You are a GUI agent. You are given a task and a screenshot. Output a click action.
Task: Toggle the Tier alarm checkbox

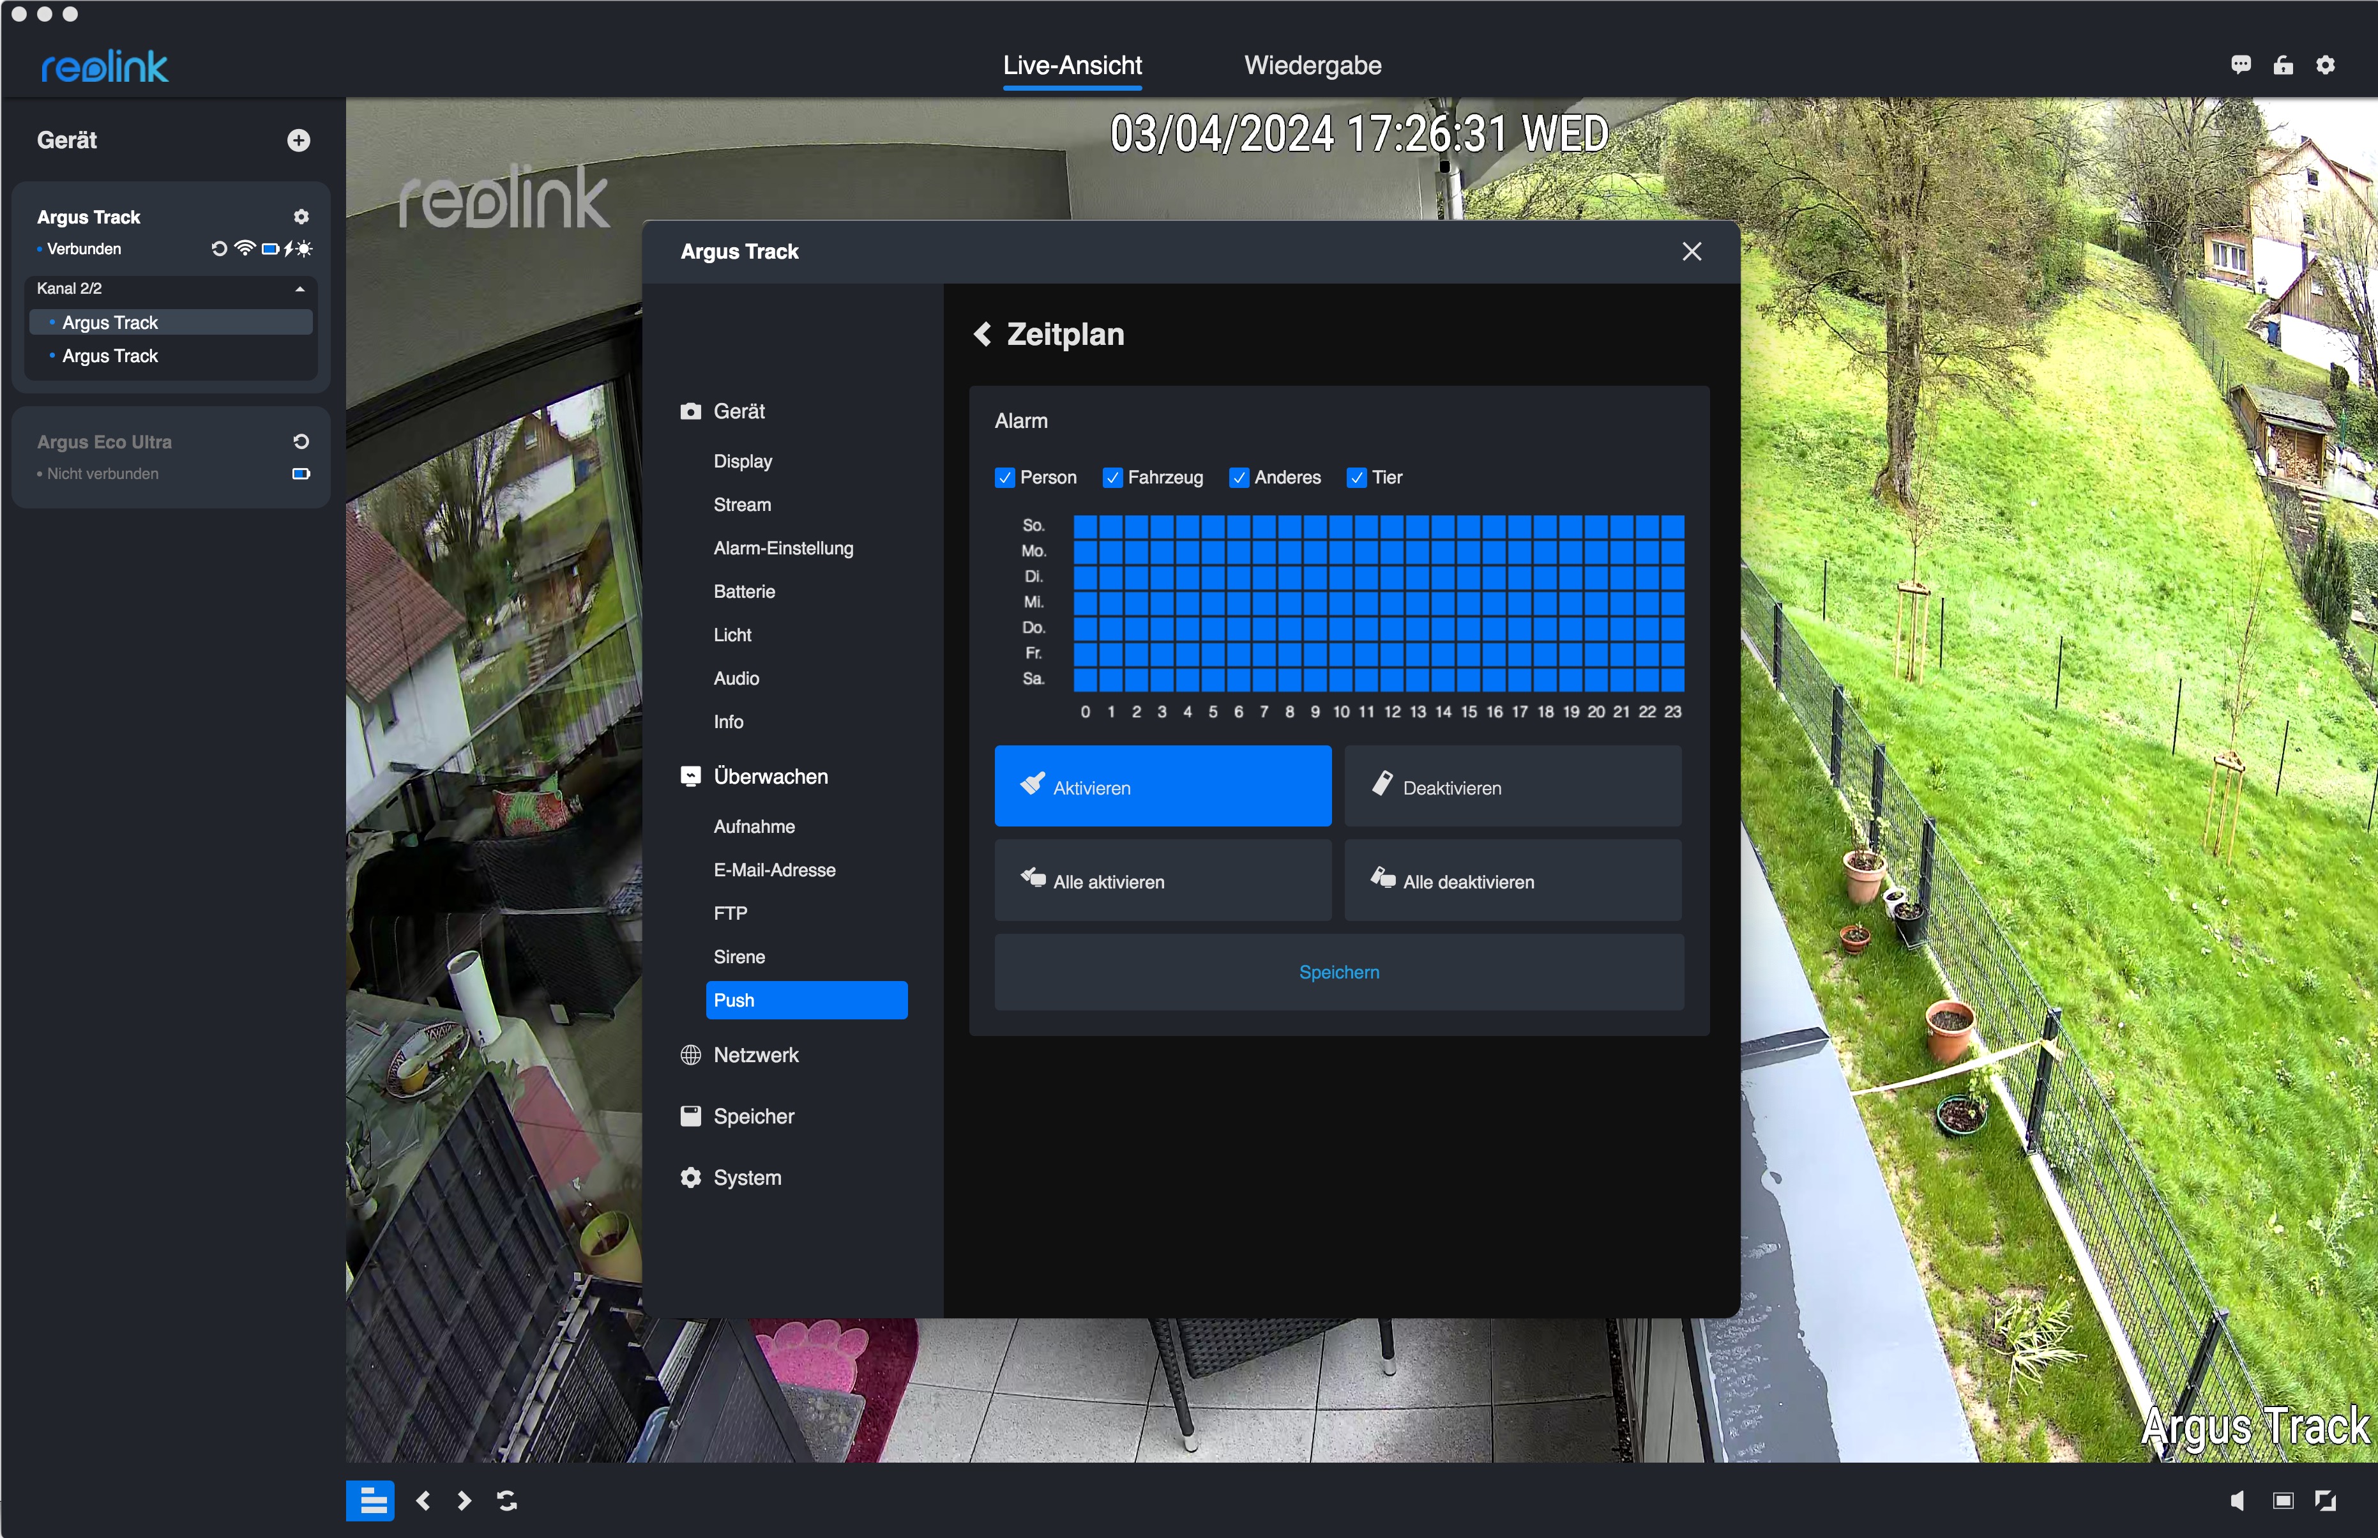(x=1356, y=477)
